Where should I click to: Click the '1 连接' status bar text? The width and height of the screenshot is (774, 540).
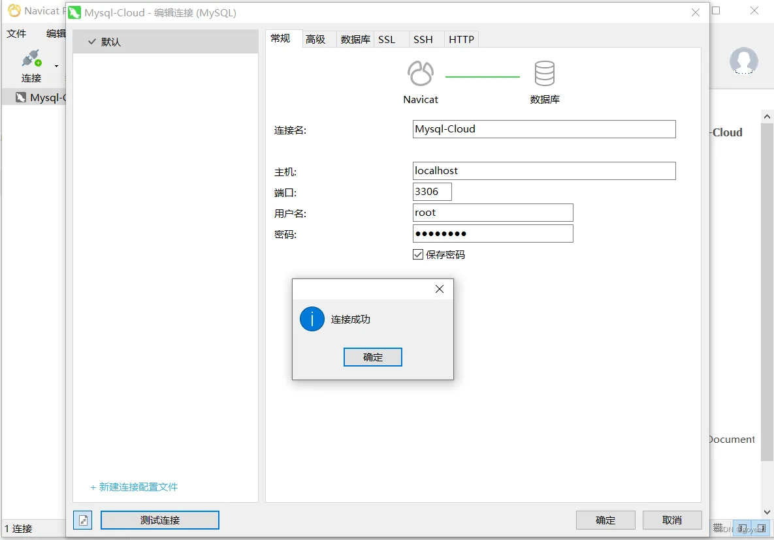pyautogui.click(x=18, y=529)
